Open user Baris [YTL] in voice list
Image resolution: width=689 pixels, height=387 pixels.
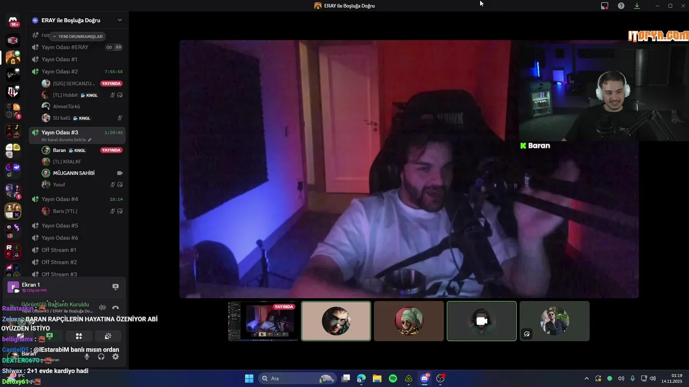coord(82,211)
